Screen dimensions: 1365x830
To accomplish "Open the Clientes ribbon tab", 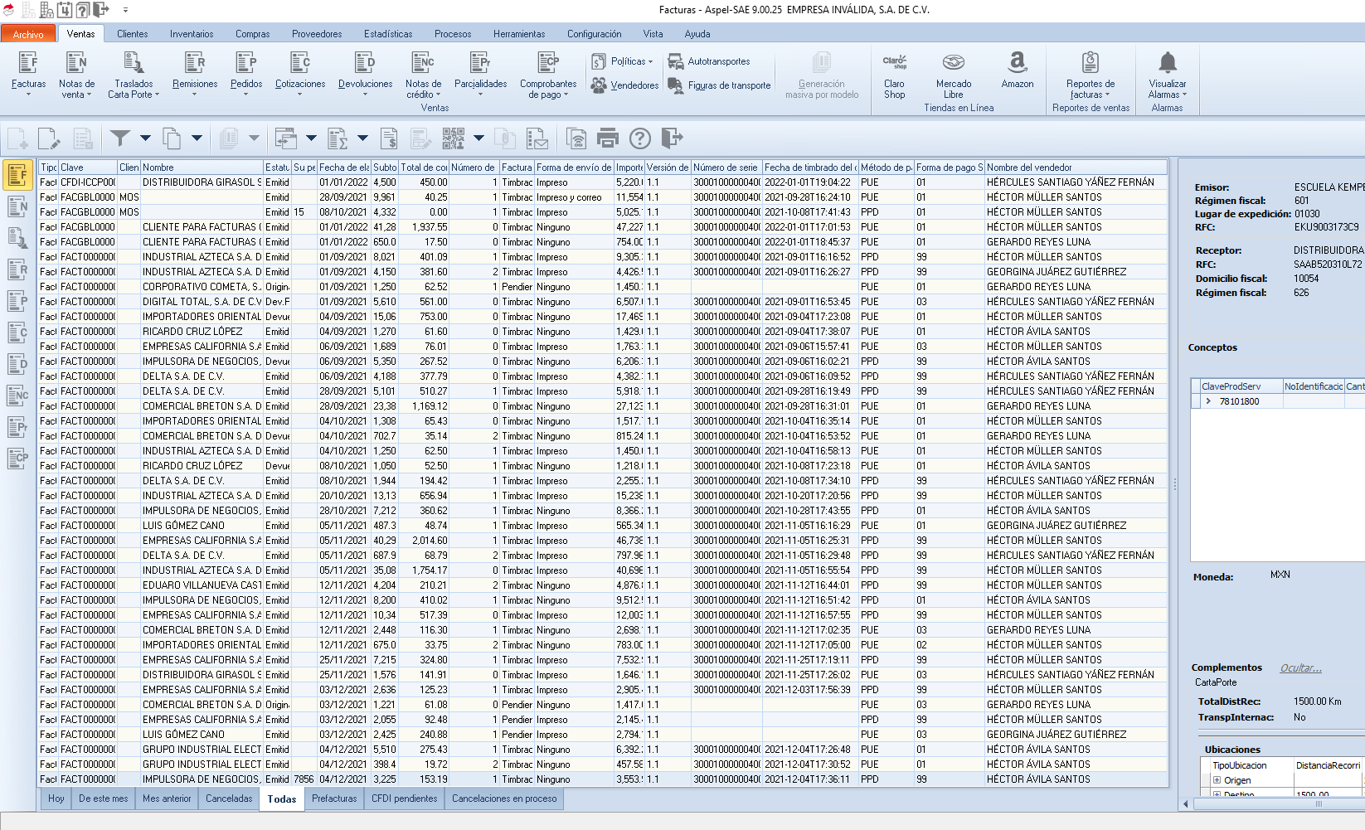I will 132,34.
